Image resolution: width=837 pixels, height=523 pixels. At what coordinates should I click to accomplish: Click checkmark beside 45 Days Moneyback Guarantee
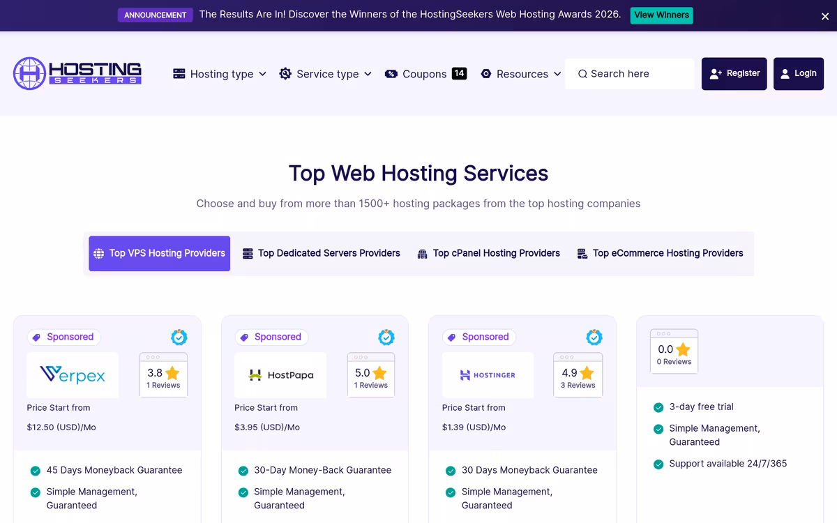36,471
